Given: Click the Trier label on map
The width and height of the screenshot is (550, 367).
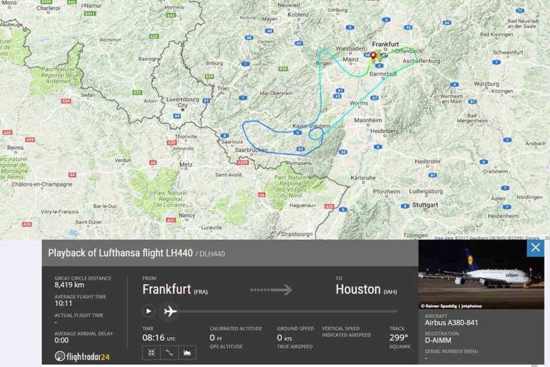Looking at the screenshot, I should (x=223, y=89).
